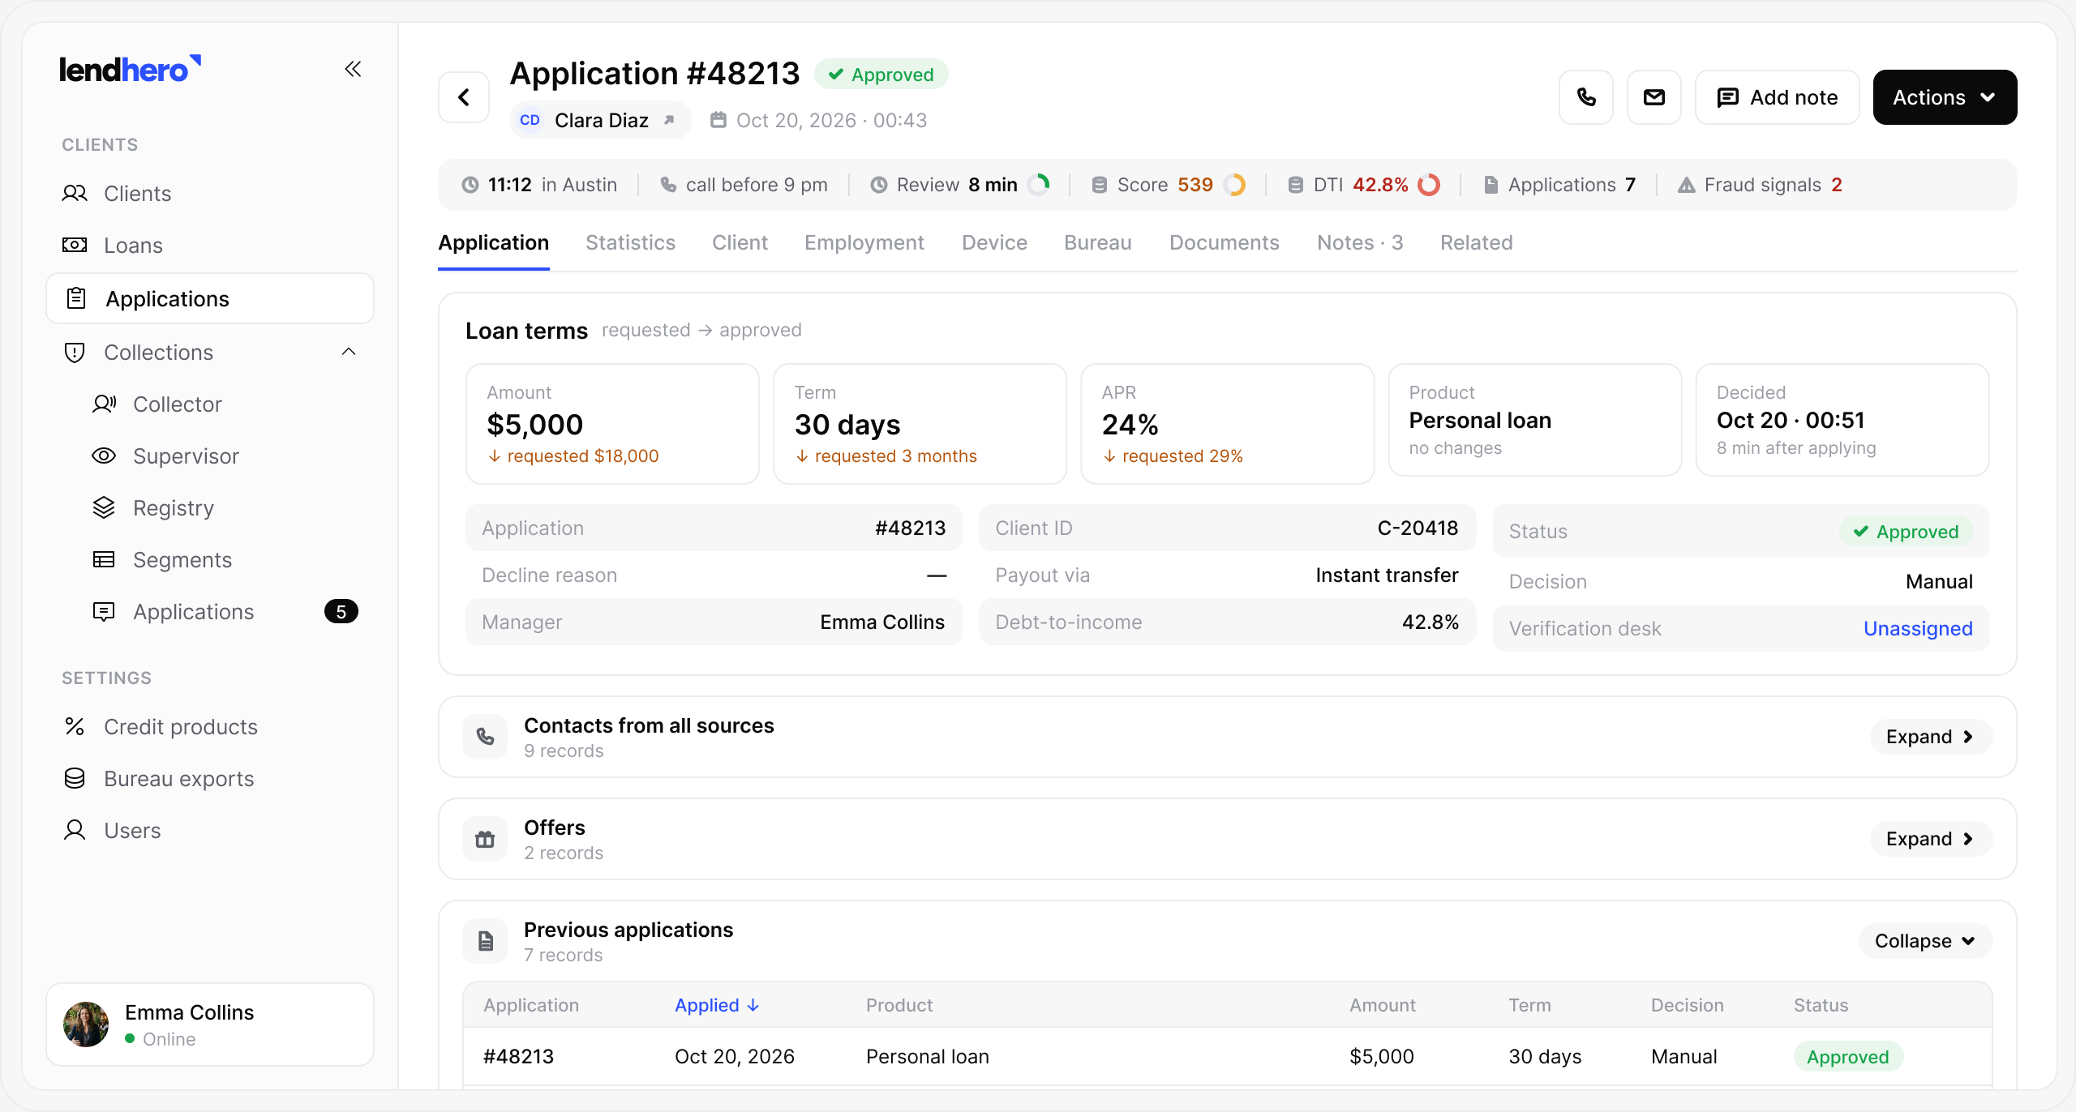Click the Review clock icon
Screen dimensions: 2076x1112
(878, 185)
